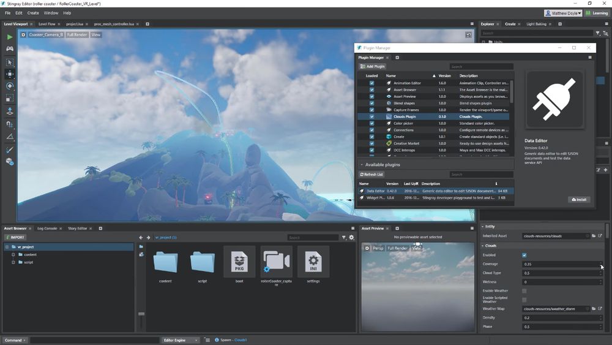Viewport: 612px width, 345px height.
Task: Click the asset browser filter funnel icon
Action: 344,238
